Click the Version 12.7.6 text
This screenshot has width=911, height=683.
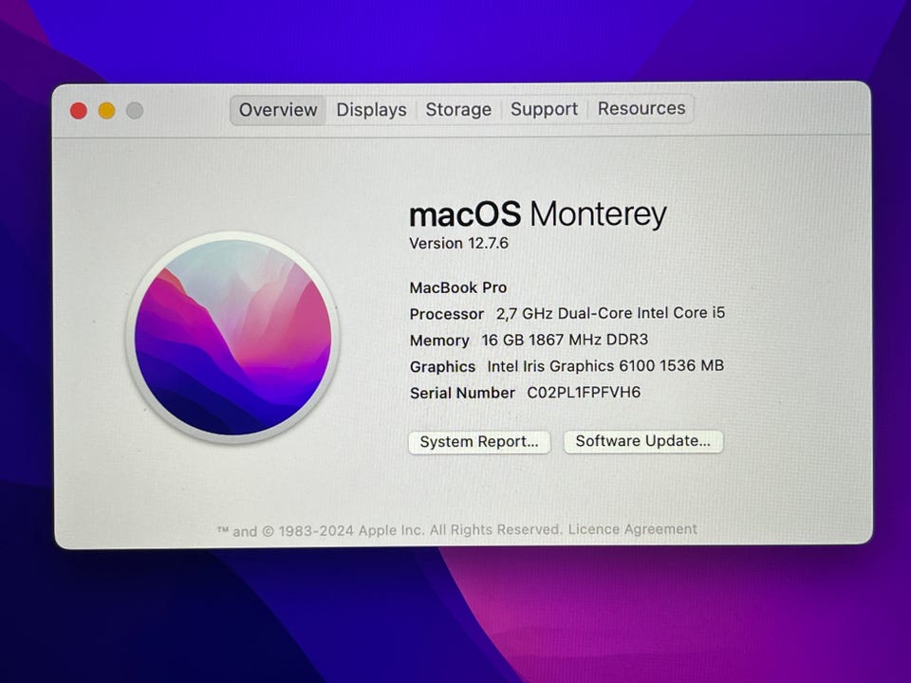[x=458, y=244]
